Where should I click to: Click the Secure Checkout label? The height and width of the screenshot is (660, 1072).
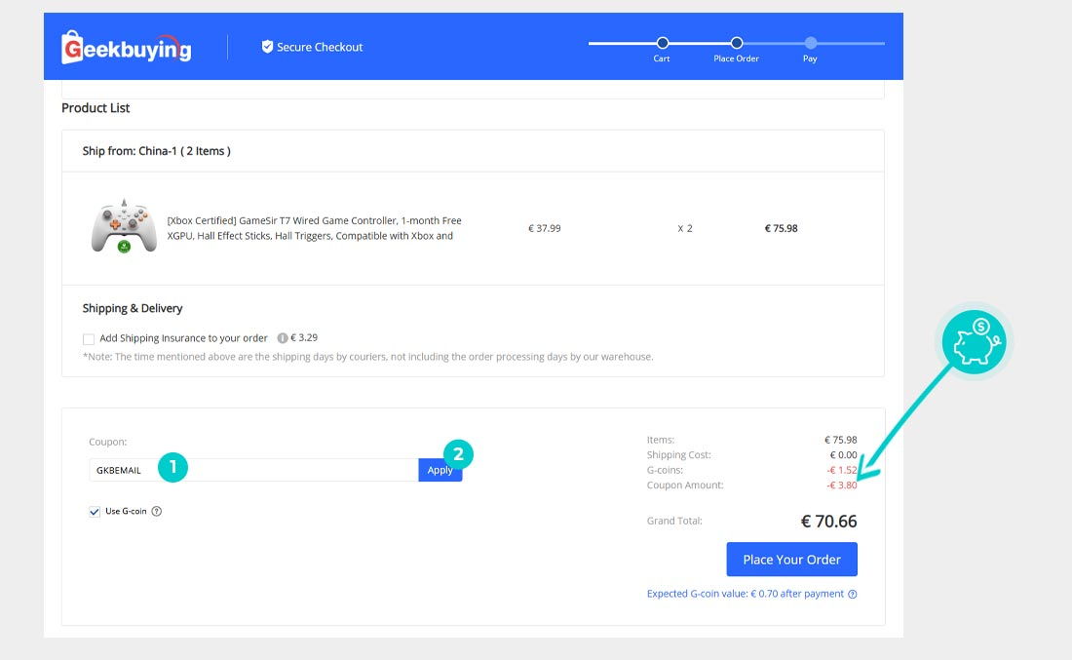click(320, 47)
